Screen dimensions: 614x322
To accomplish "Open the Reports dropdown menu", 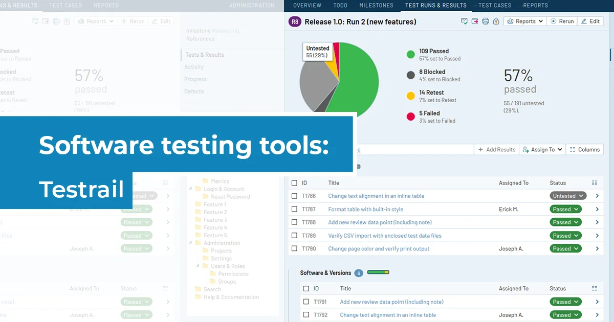I will coord(525,21).
